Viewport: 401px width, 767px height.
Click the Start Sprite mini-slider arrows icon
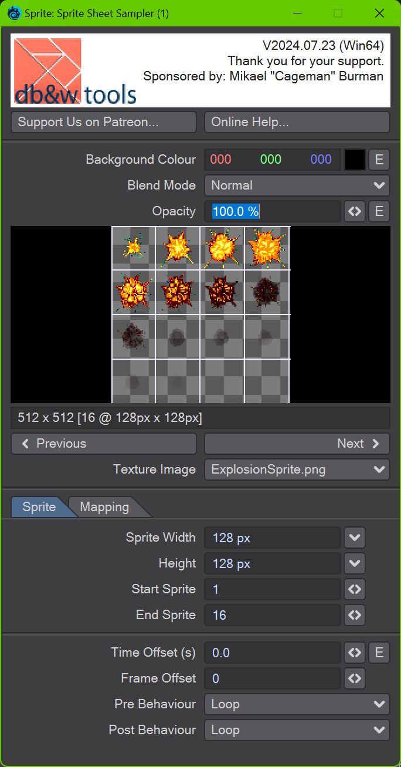point(355,589)
